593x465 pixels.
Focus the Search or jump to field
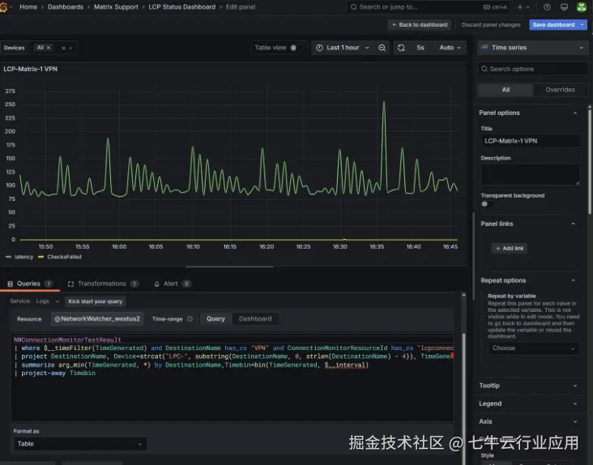429,6
